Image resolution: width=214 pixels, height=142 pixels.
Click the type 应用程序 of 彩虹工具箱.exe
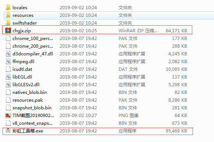tap(127, 131)
